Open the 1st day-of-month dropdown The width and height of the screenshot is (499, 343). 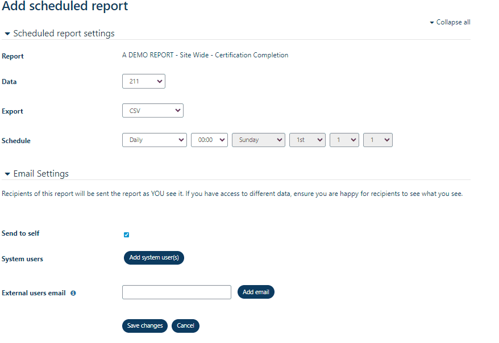click(307, 140)
